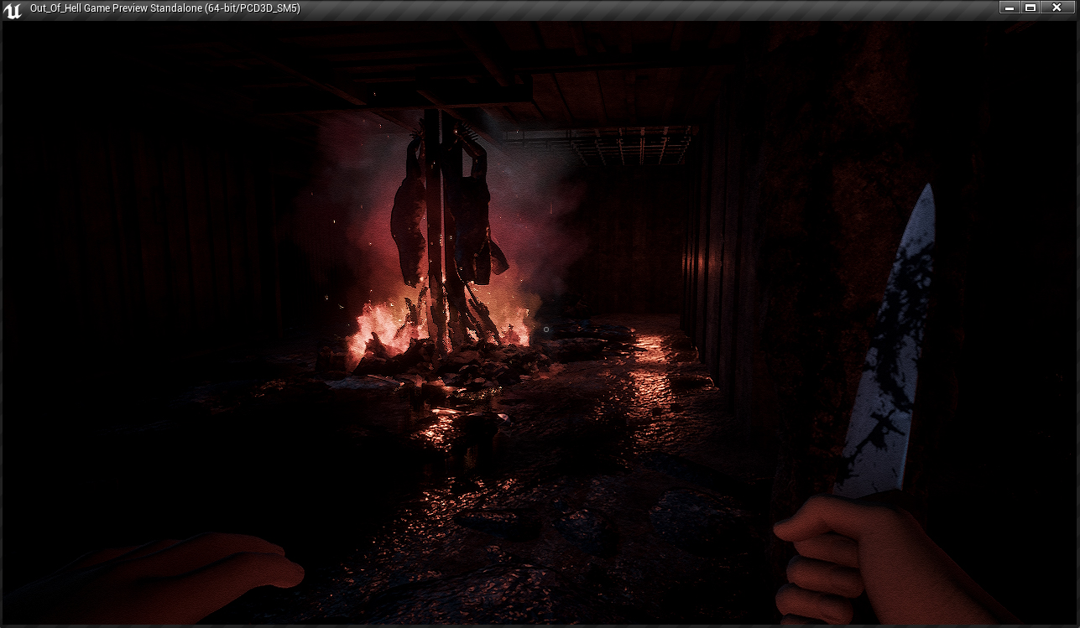Maximize the game preview window
The image size is (1080, 628).
[1030, 8]
